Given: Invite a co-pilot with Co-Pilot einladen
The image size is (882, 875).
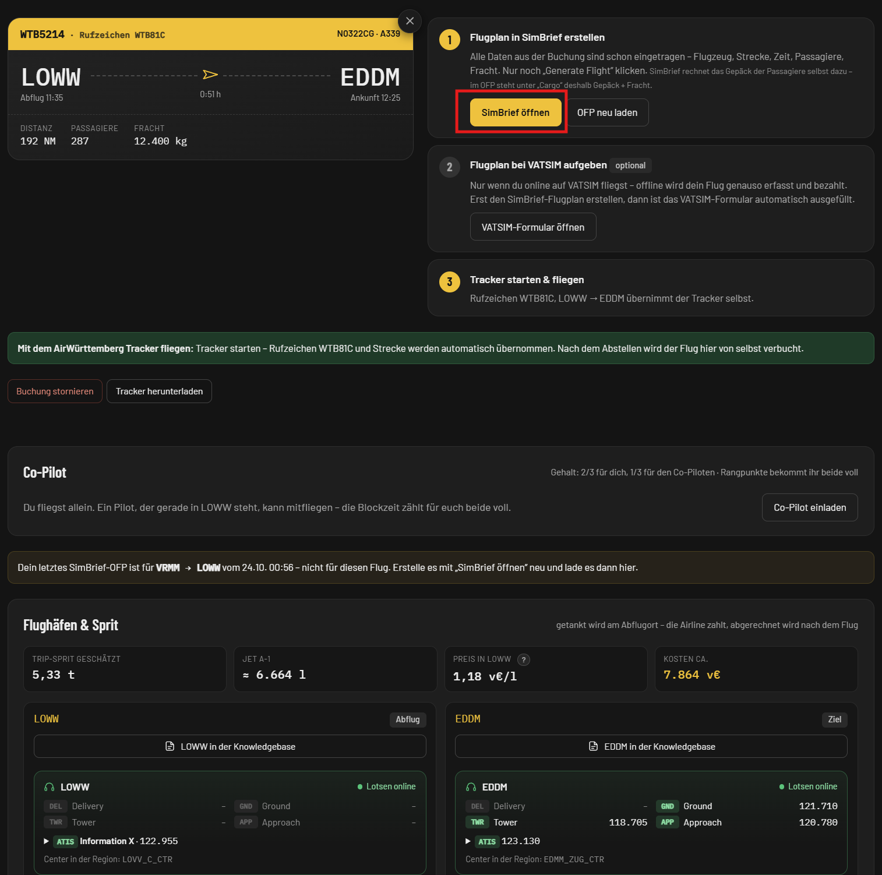Looking at the screenshot, I should 810,507.
